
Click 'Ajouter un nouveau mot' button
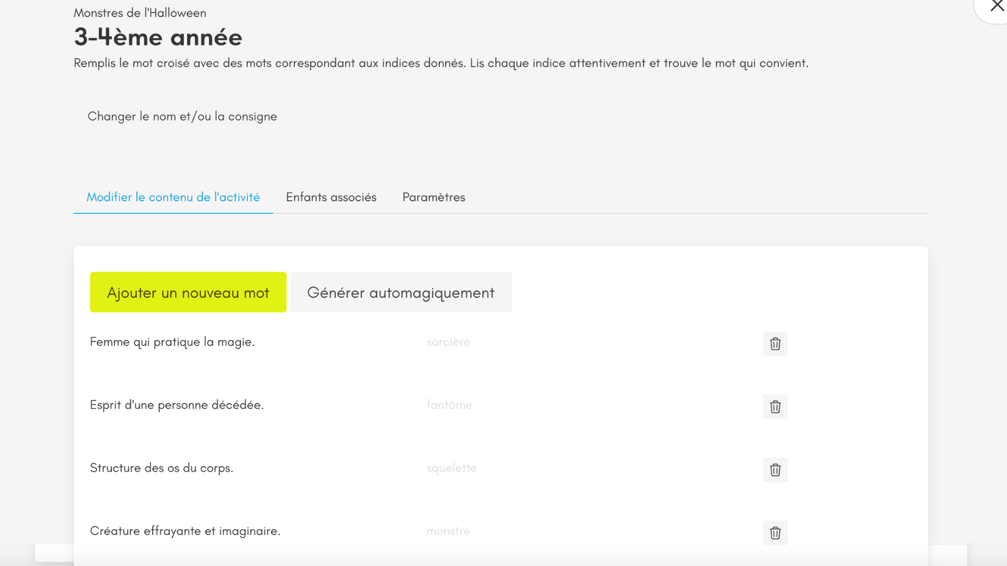pos(188,292)
